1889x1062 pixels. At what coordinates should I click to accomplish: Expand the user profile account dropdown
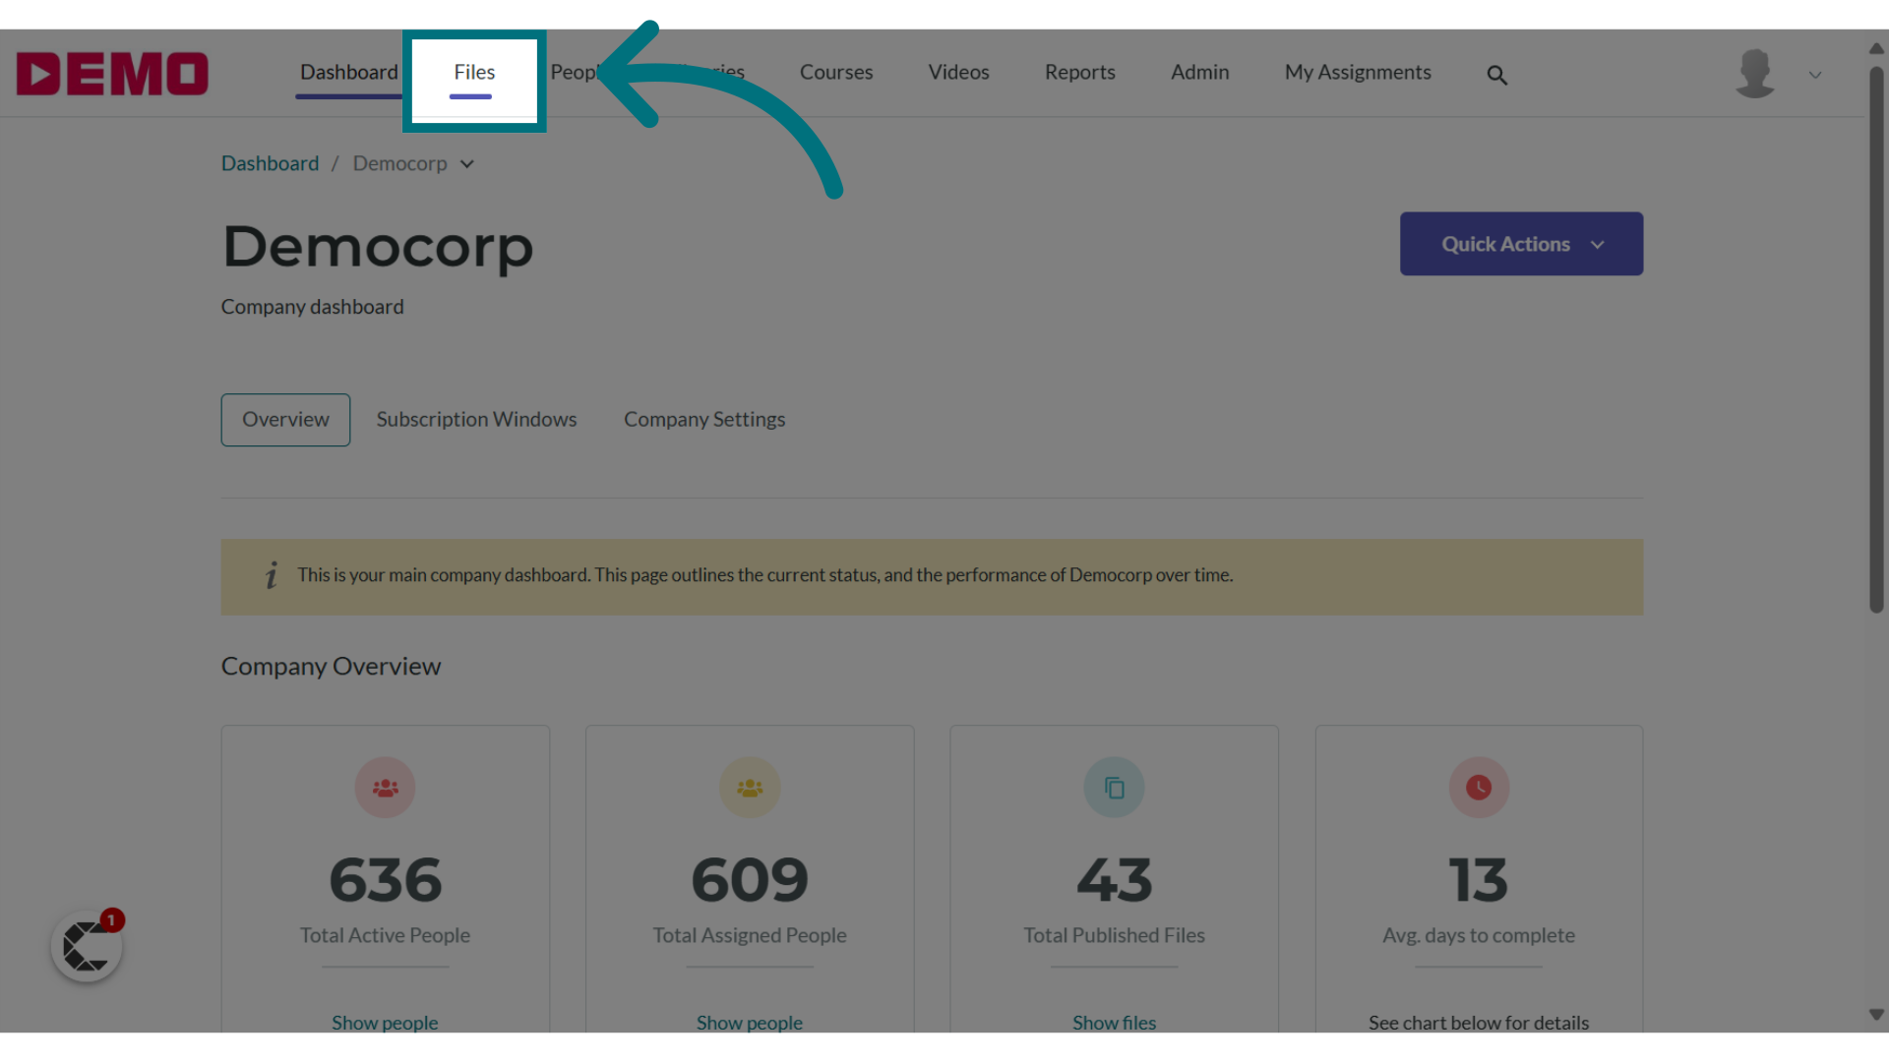coord(1814,75)
